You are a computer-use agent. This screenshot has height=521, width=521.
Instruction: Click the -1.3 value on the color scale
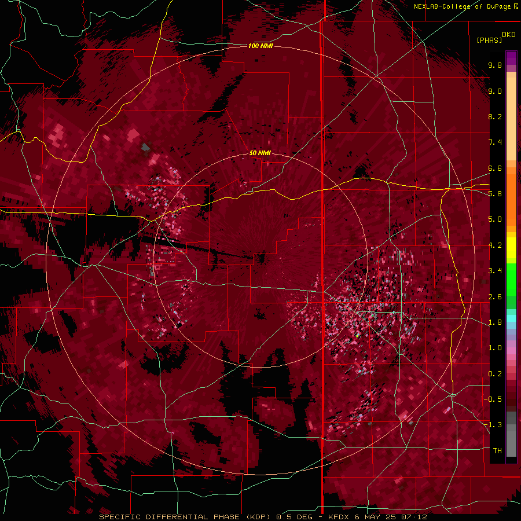[493, 425]
